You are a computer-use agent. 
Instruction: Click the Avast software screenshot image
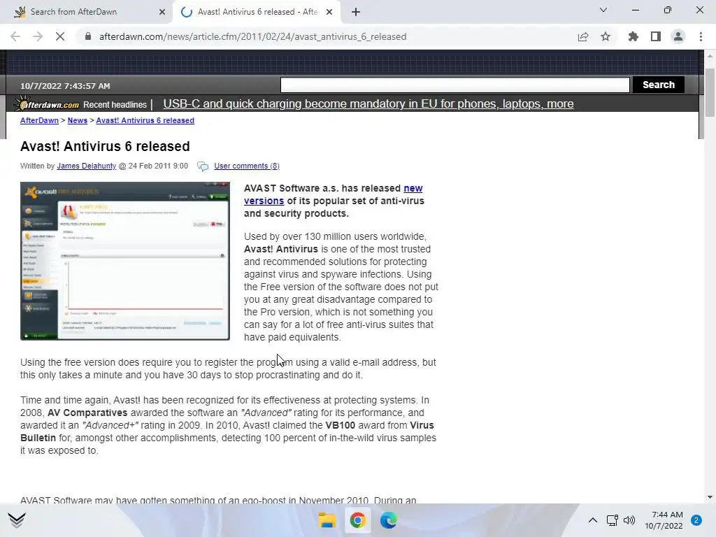pos(125,261)
